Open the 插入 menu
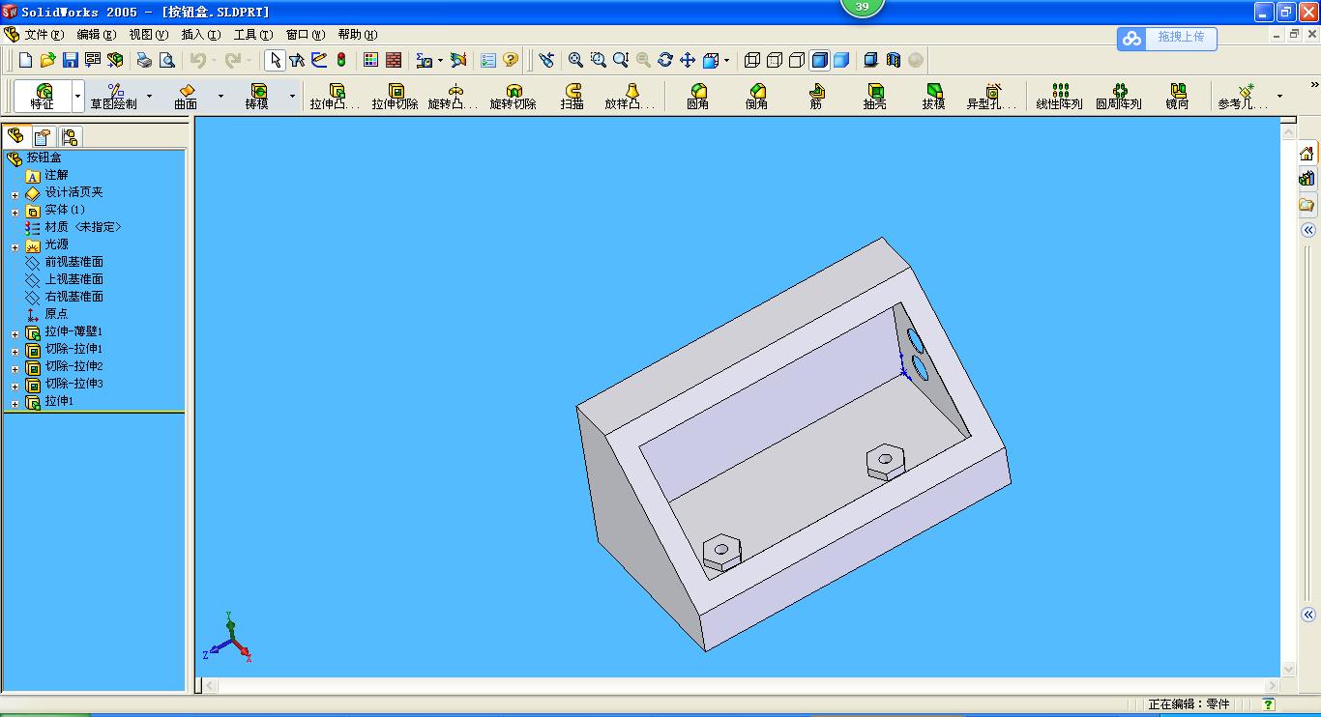Viewport: 1321px width, 717px height. point(200,35)
